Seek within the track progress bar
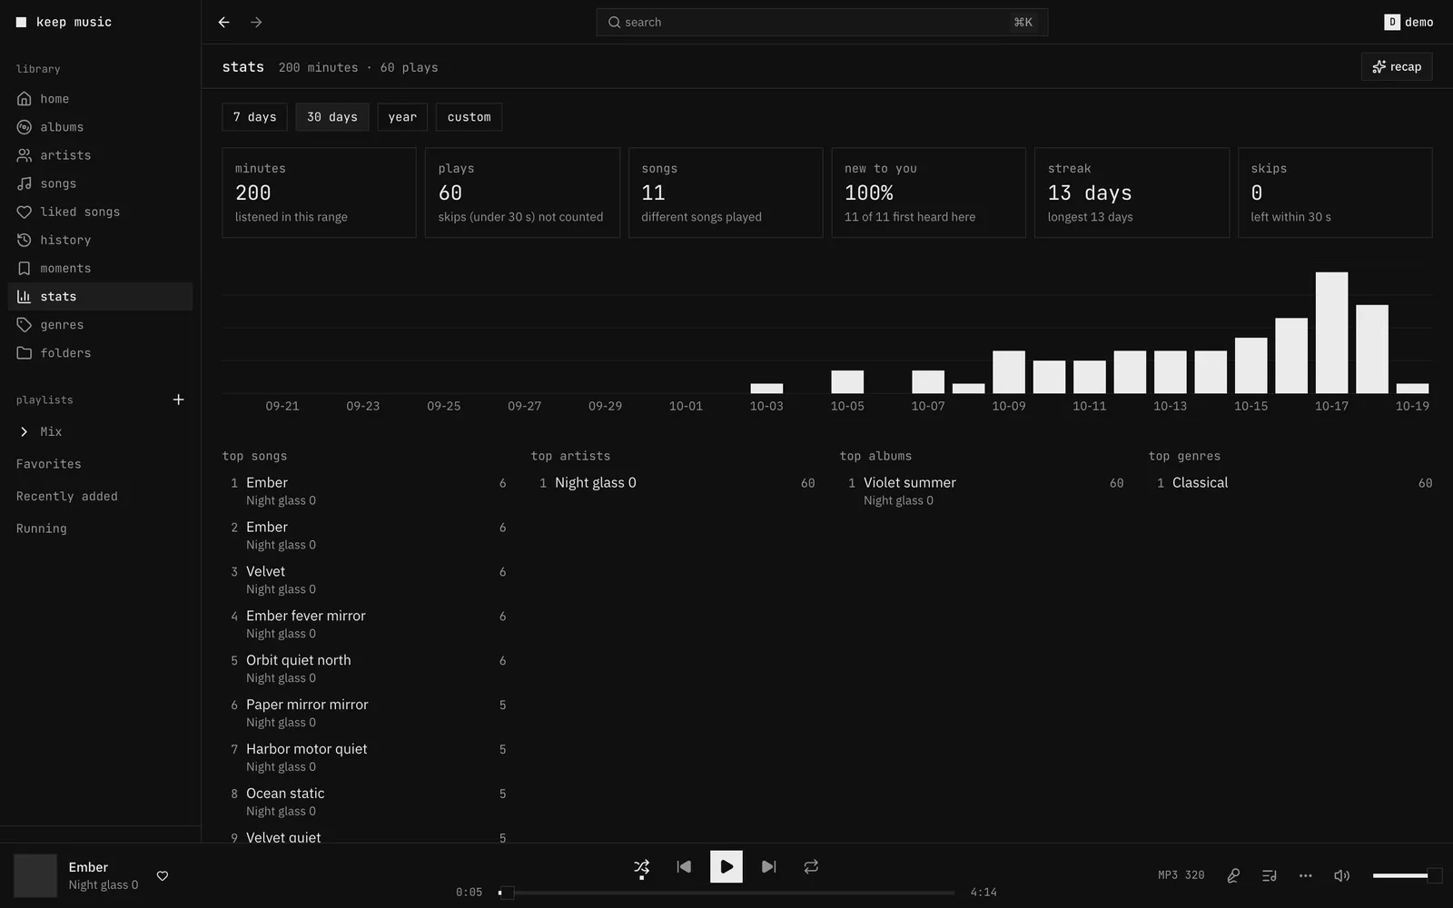 click(726, 893)
